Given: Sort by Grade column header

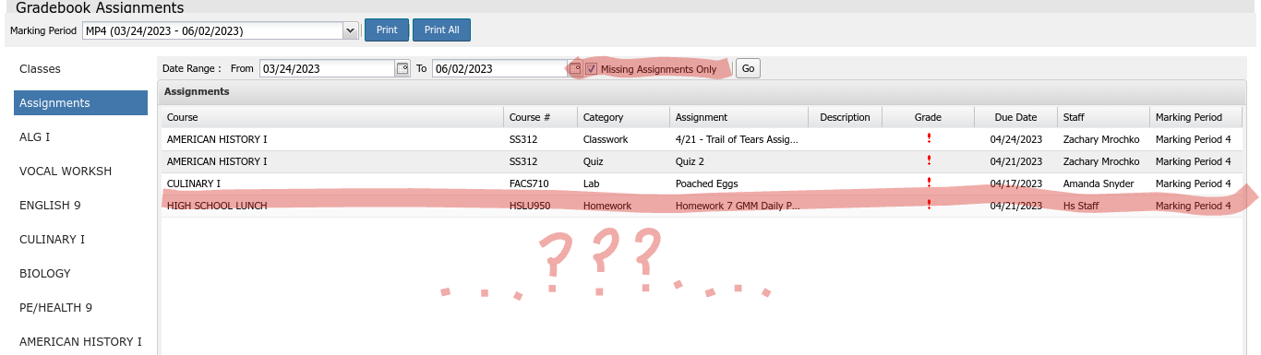Looking at the screenshot, I should click(929, 117).
